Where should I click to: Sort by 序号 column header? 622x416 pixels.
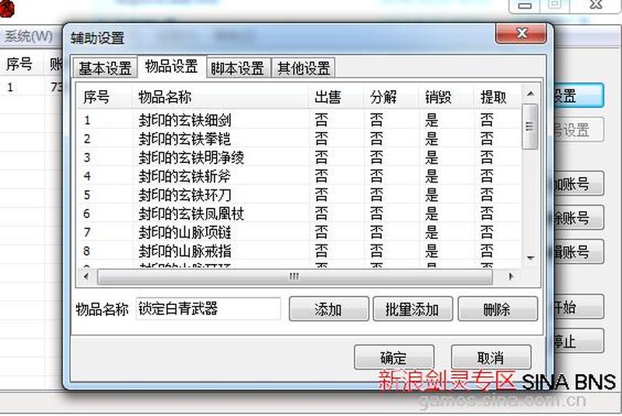tap(104, 96)
